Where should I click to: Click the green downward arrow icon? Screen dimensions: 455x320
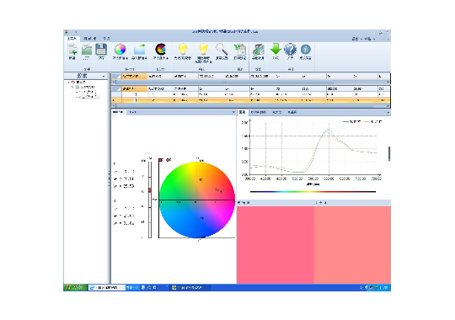coord(276,49)
